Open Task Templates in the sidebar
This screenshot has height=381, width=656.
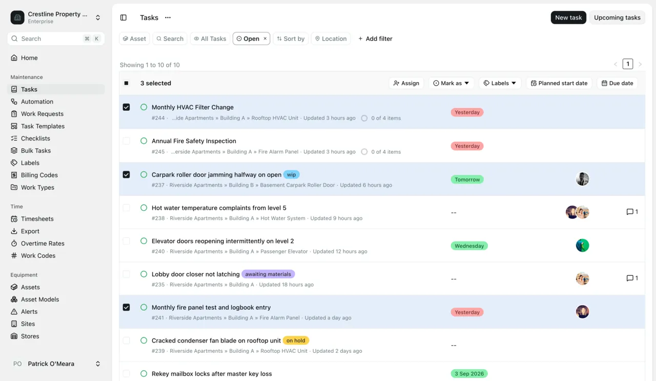coord(56,126)
